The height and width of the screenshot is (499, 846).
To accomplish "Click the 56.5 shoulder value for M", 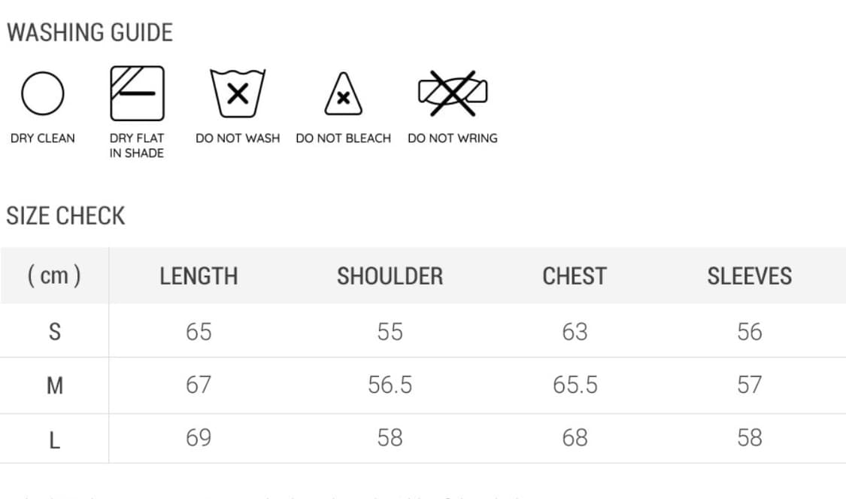I will [x=390, y=385].
